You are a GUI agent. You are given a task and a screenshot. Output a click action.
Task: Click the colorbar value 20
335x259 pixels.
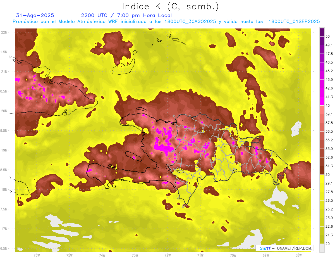pyautogui.click(x=328, y=244)
